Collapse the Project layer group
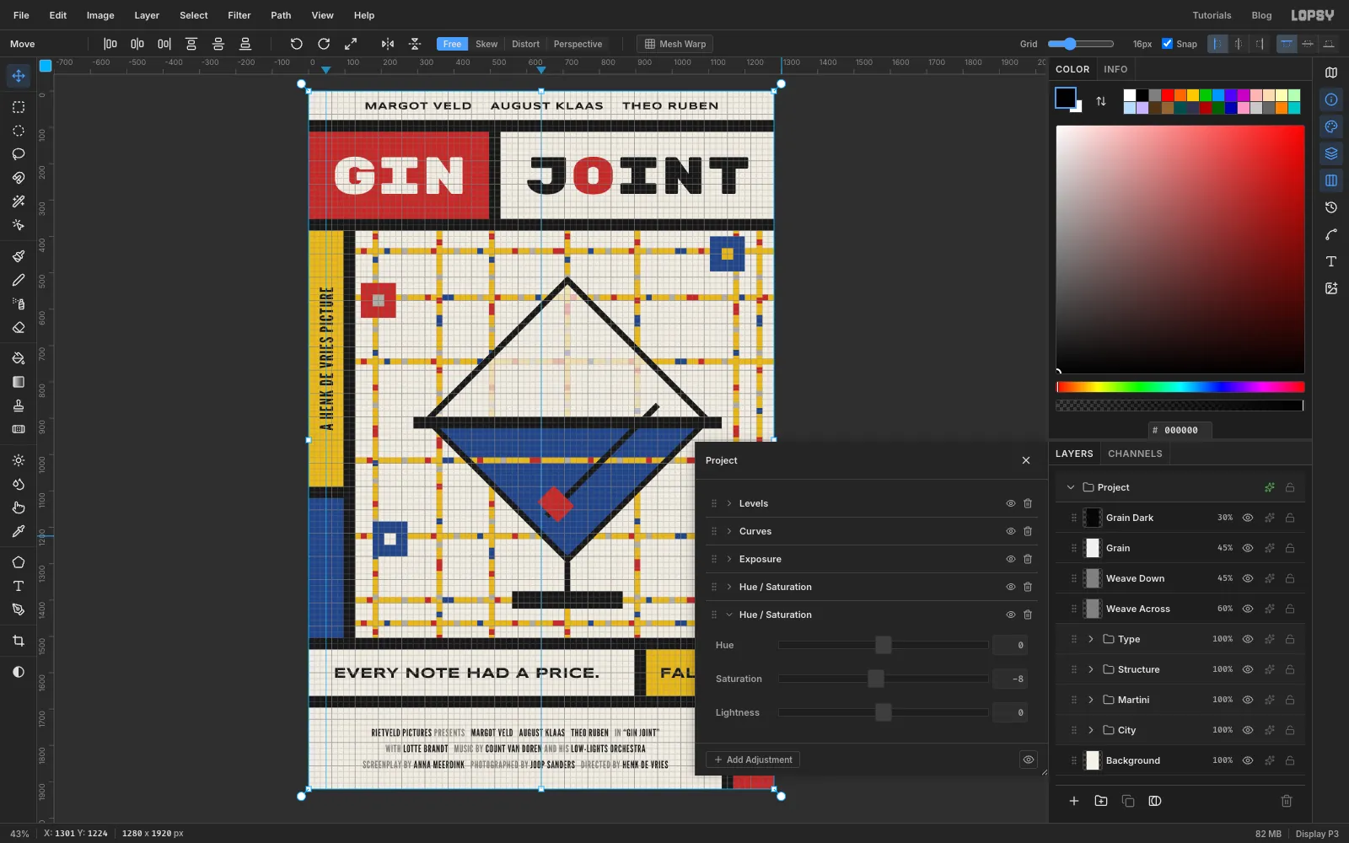The height and width of the screenshot is (843, 1349). [x=1071, y=487]
